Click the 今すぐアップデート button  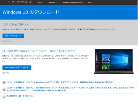pyautogui.click(x=13, y=36)
